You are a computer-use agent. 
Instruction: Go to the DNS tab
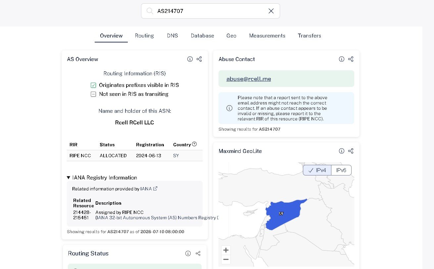[x=172, y=36]
